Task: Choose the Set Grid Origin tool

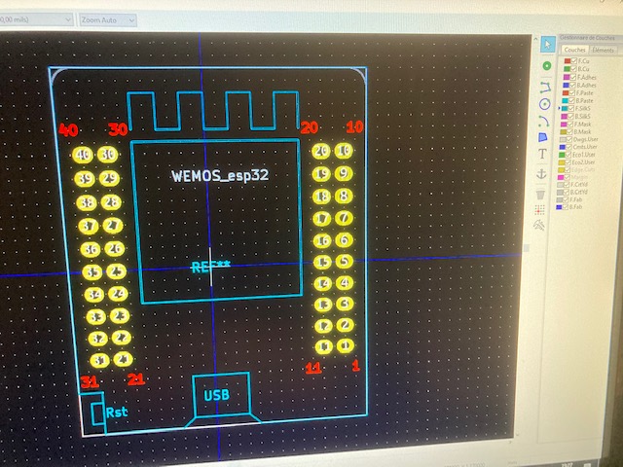Action: pyautogui.click(x=539, y=209)
